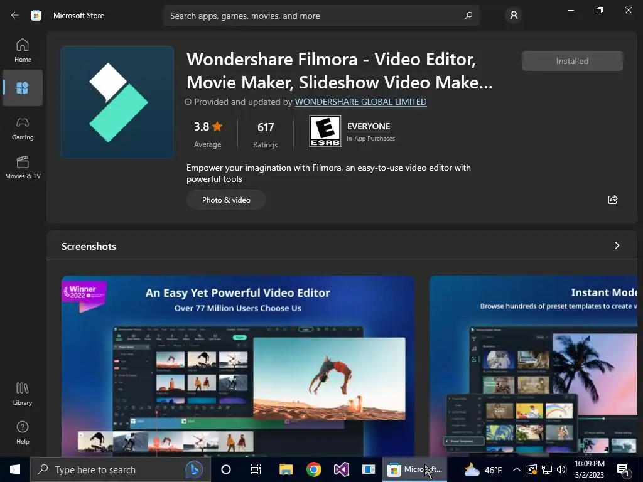Select the Apps sidebar icon

click(23, 88)
